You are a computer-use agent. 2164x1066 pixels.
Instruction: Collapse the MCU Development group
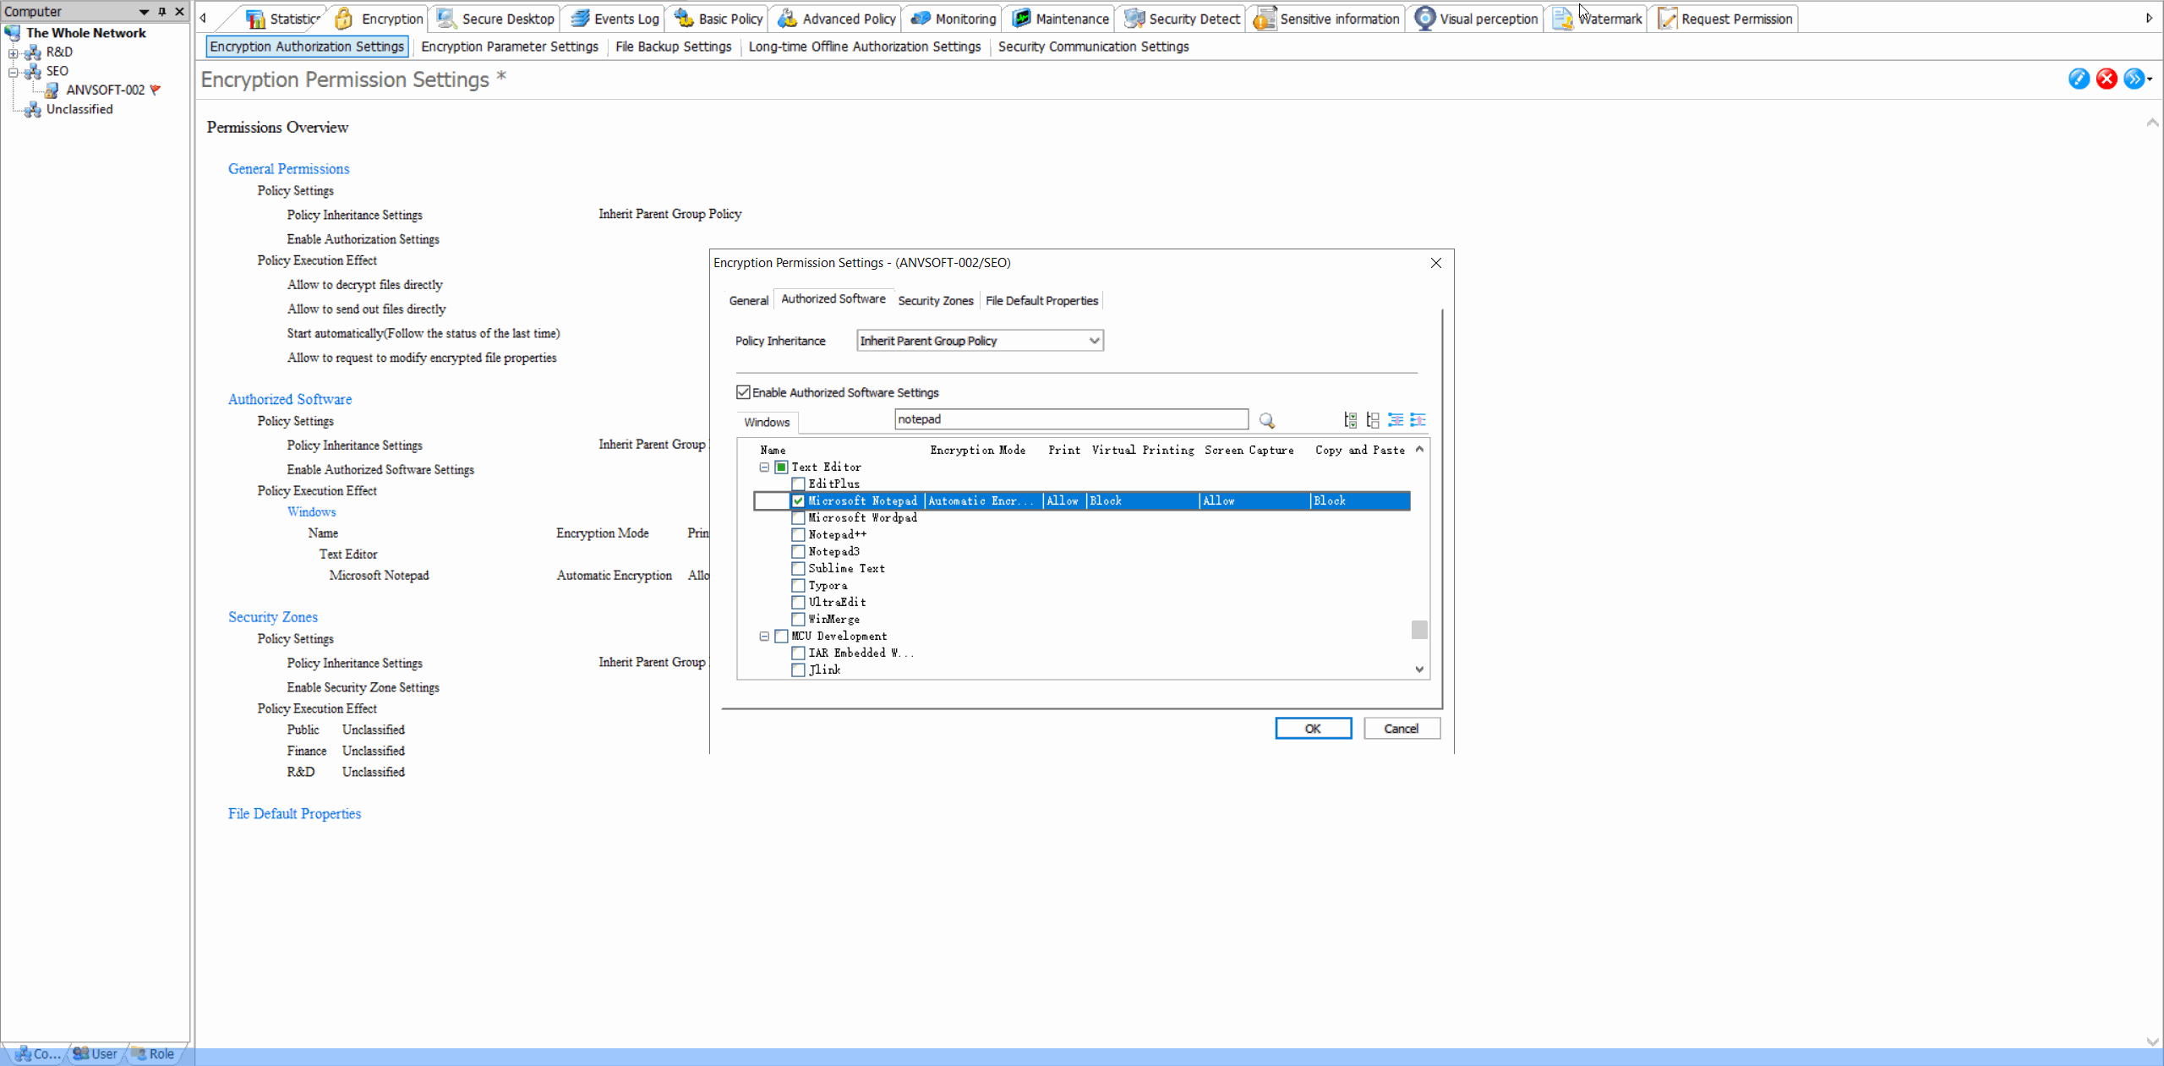click(x=764, y=636)
